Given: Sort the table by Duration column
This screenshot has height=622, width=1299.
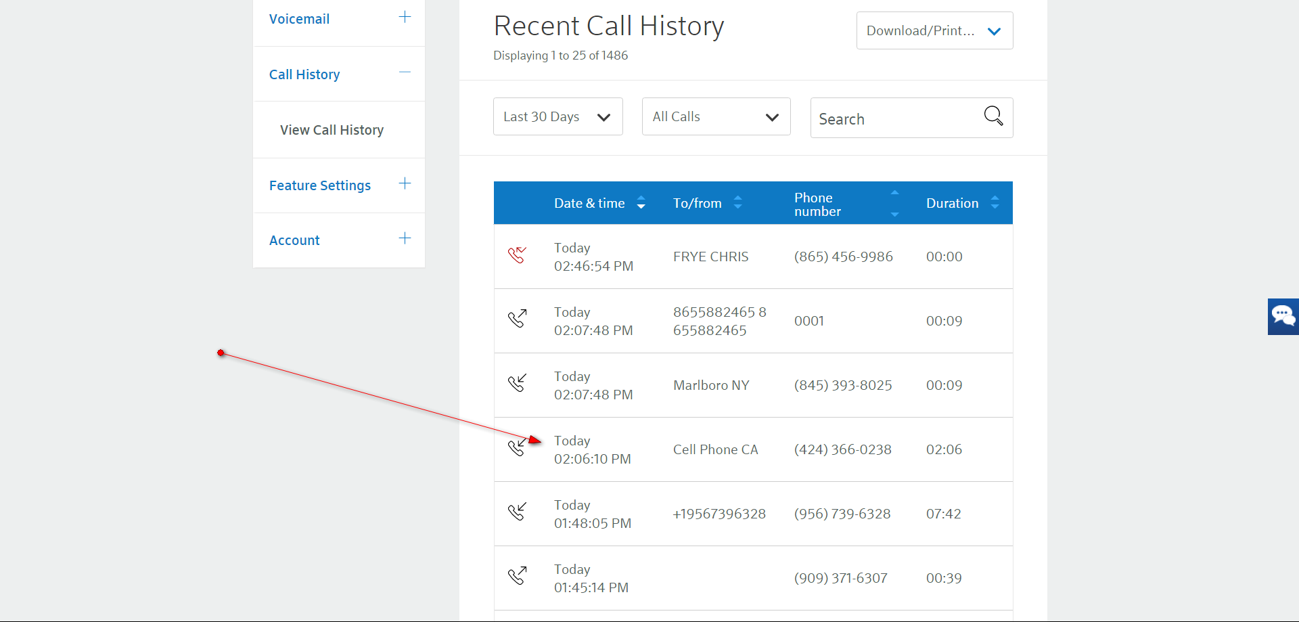Looking at the screenshot, I should tap(995, 203).
